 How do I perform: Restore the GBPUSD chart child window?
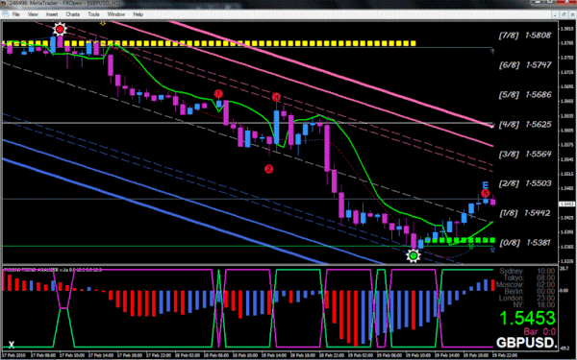564,14
